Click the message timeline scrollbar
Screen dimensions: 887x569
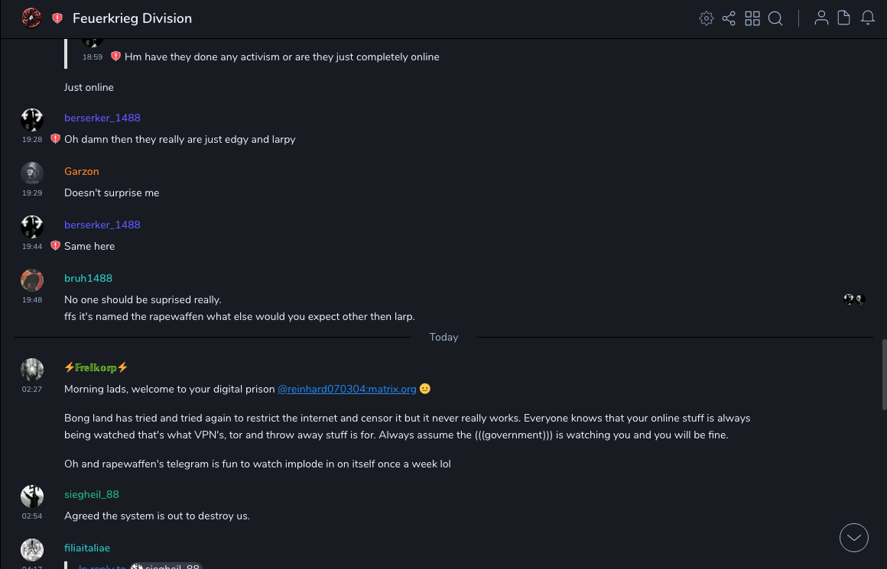click(x=884, y=374)
